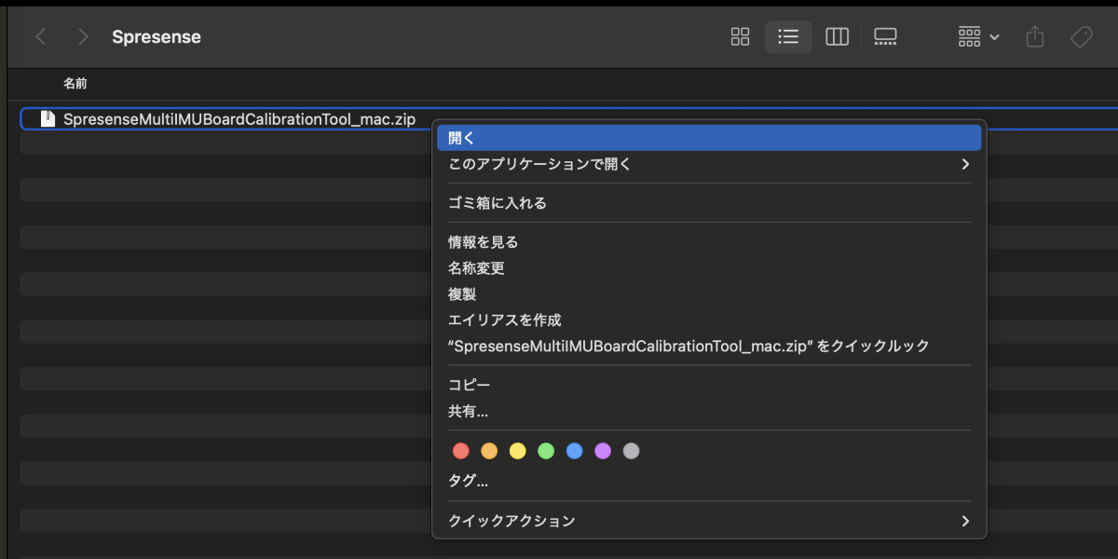Open the group-by options dropdown
1118x559 pixels.
coord(978,37)
